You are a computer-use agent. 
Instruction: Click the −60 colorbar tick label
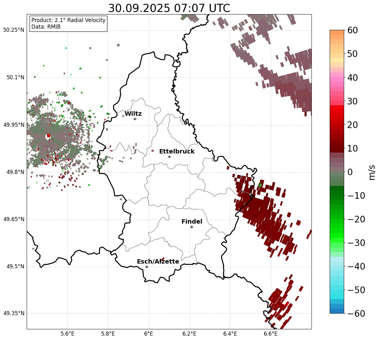[x=356, y=314]
